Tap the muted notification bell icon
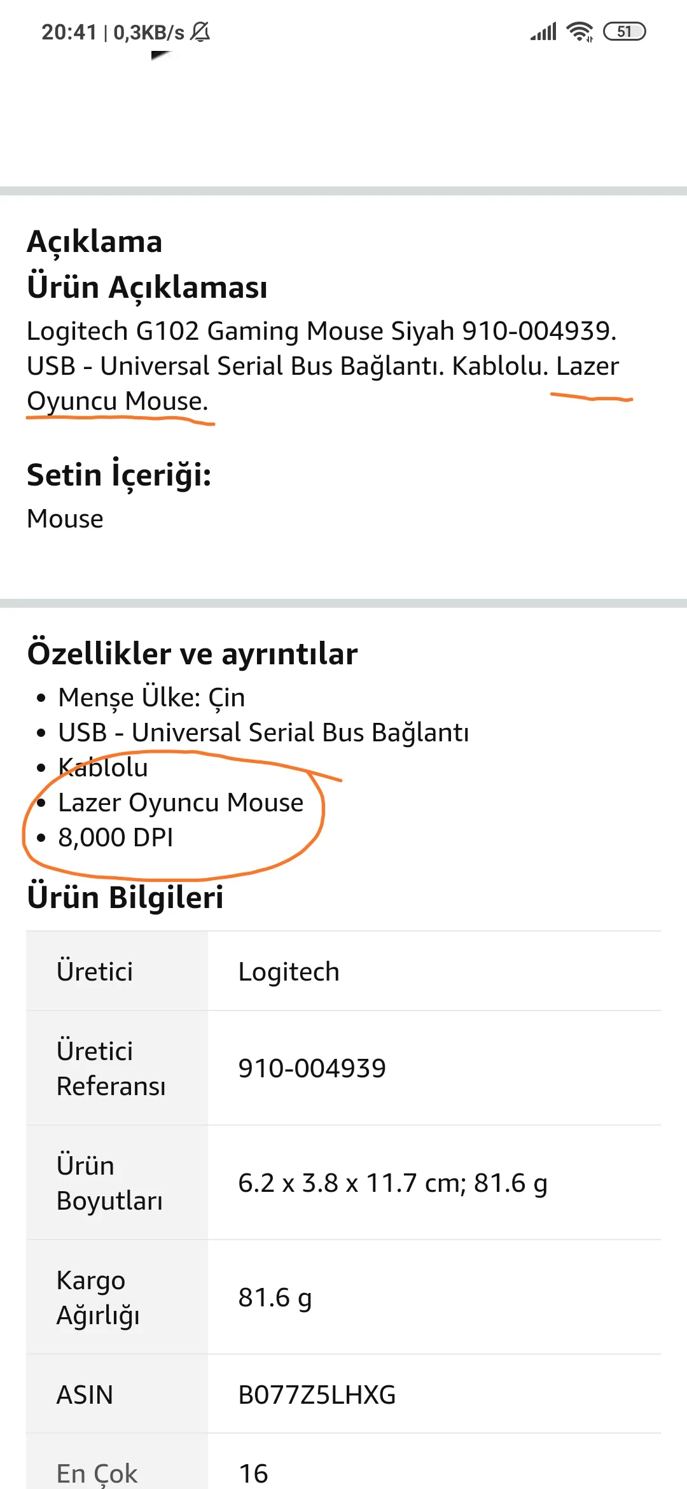 point(200,32)
